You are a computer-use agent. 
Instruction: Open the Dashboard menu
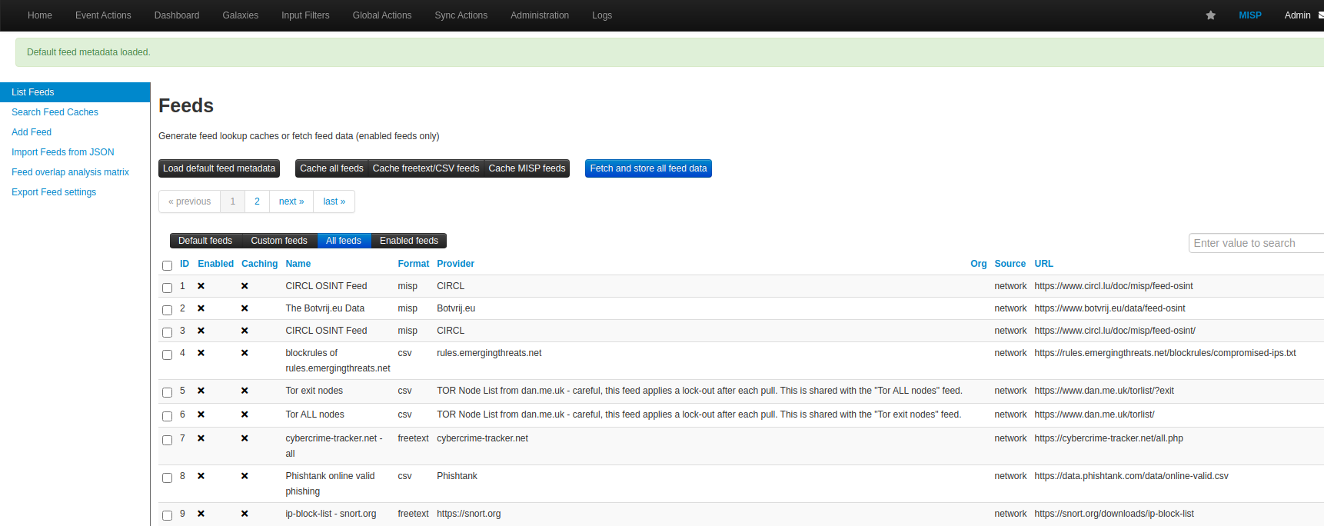pyautogui.click(x=177, y=15)
